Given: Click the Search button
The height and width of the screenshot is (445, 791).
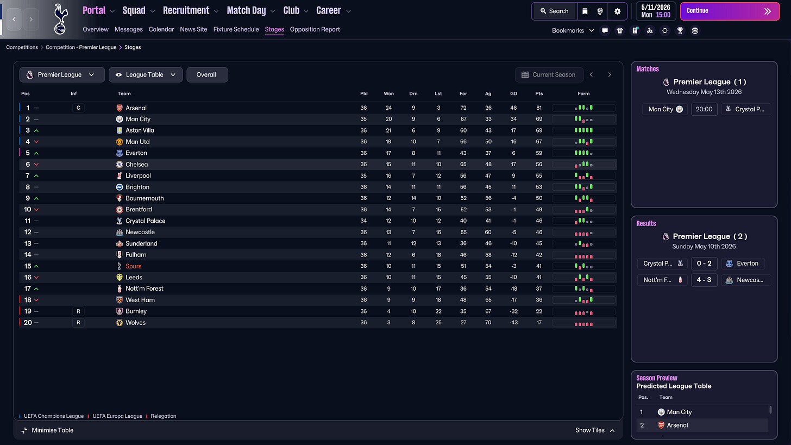Looking at the screenshot, I should (554, 11).
